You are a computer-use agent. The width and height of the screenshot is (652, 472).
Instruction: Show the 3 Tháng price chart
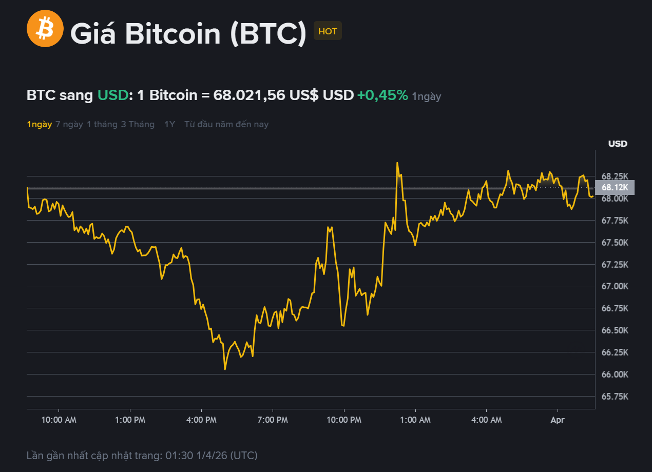coord(138,124)
